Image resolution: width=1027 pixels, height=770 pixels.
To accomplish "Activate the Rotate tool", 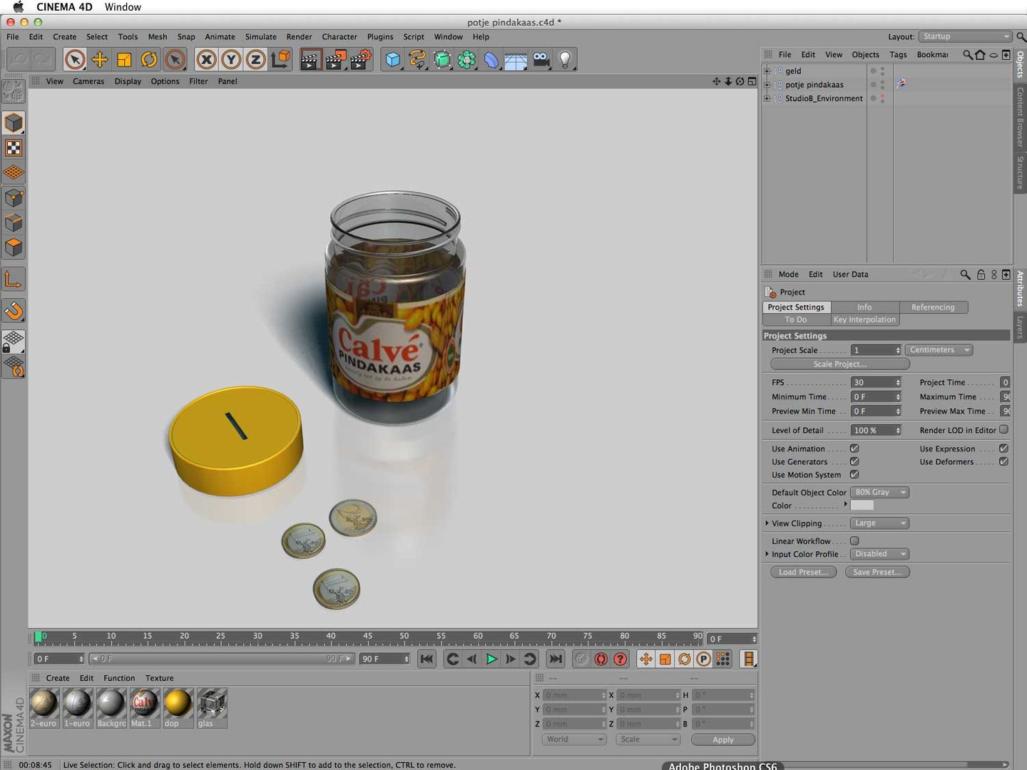I will pos(149,60).
